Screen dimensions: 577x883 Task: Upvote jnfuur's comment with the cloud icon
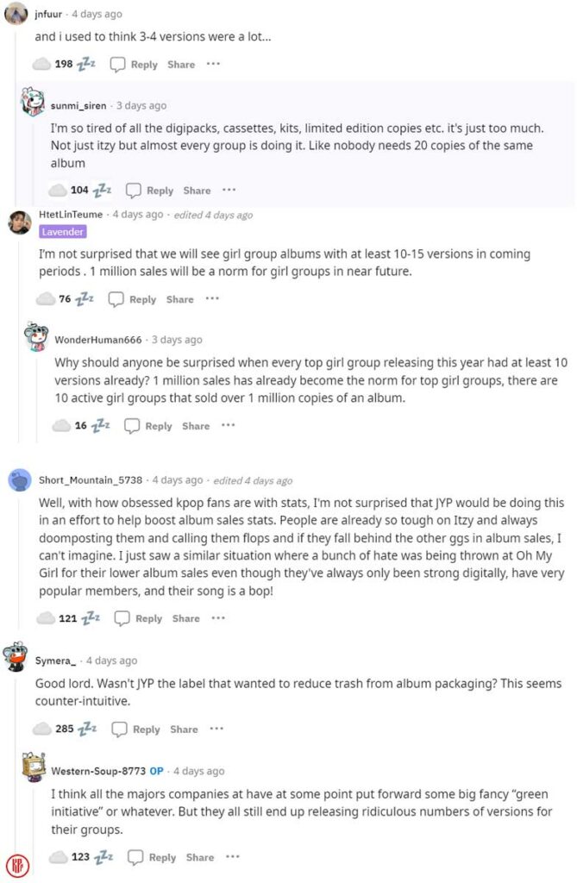coord(41,64)
